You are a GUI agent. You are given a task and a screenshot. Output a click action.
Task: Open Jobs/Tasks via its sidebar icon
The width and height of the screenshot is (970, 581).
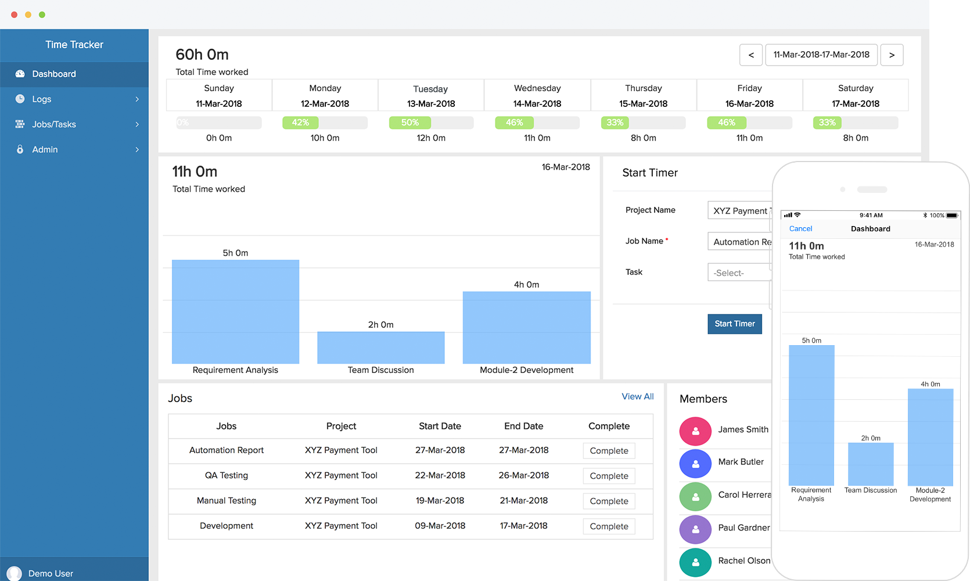pos(20,124)
